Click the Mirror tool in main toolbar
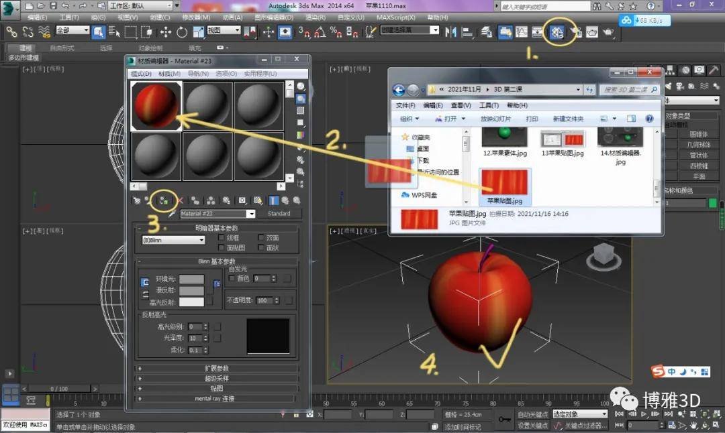Viewport: 725px width, 433px height. tap(450, 32)
